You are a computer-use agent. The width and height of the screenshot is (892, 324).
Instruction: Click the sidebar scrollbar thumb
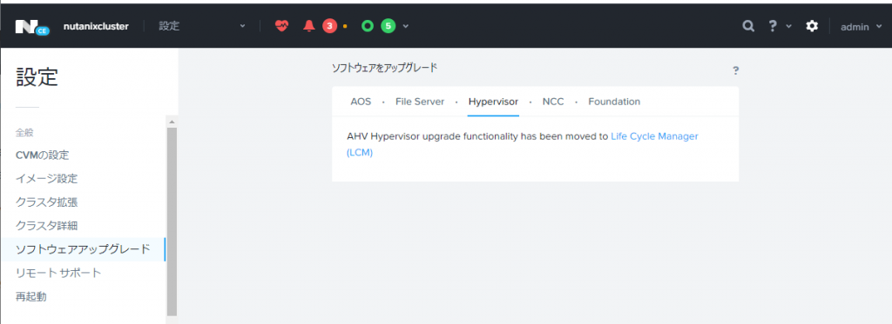[172, 222]
